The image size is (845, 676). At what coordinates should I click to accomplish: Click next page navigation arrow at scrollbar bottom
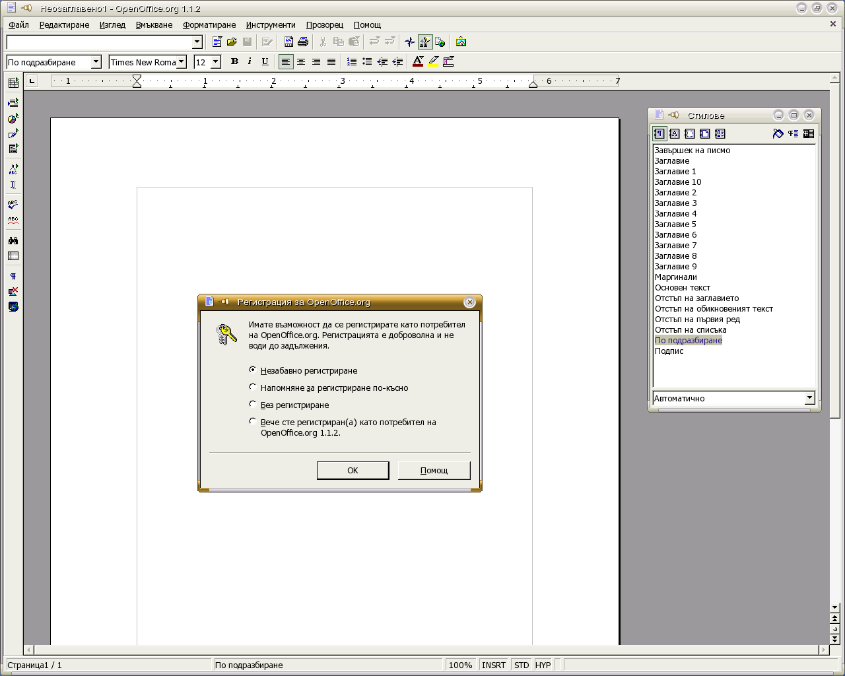click(x=834, y=639)
